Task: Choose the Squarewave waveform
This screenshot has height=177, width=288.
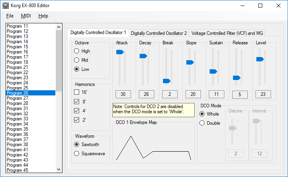Action: tap(89, 154)
